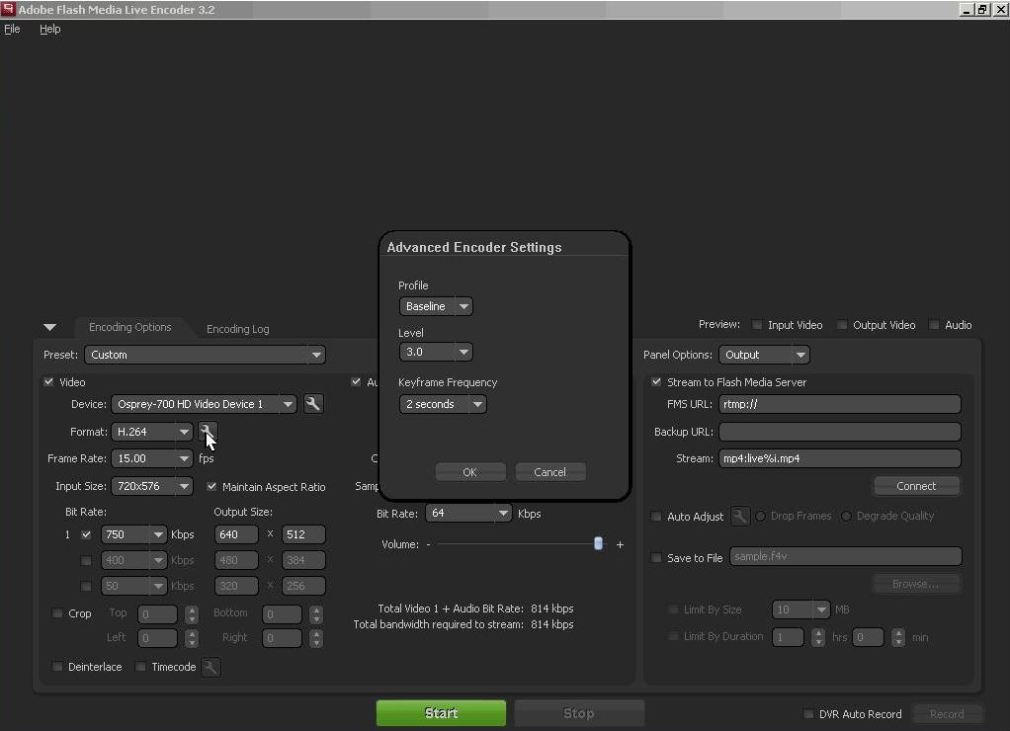Open H.264 format advanced settings wrench

208,432
